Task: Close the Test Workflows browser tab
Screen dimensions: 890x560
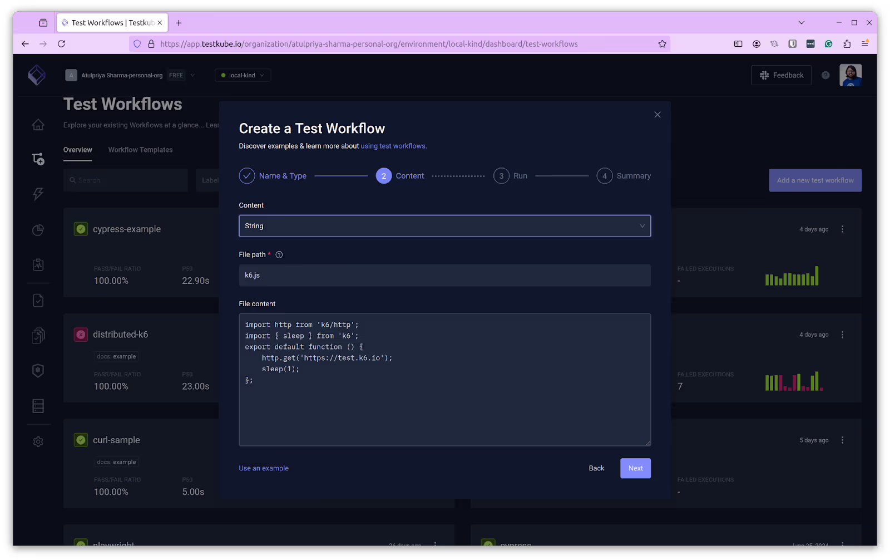Action: click(160, 23)
